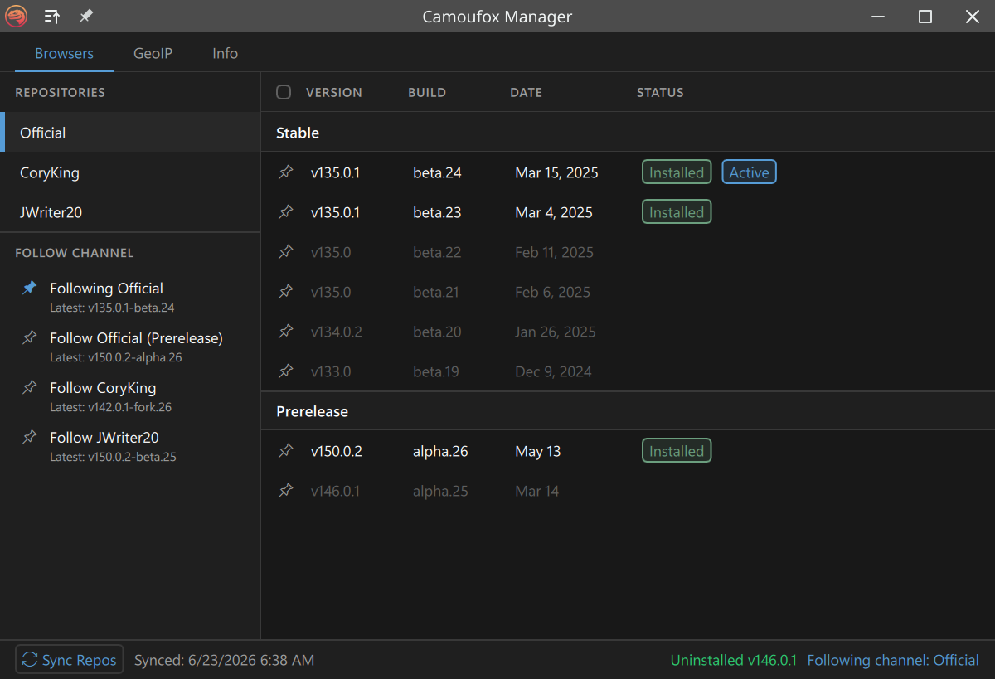Viewport: 995px width, 679px height.
Task: Click the BUILD column header
Action: click(427, 92)
